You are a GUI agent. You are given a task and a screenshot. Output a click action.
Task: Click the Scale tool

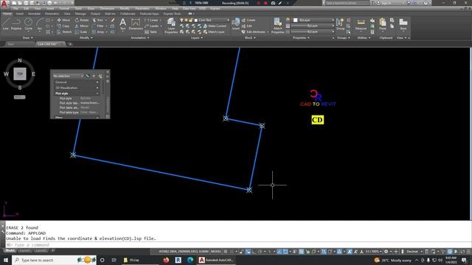pos(81,32)
